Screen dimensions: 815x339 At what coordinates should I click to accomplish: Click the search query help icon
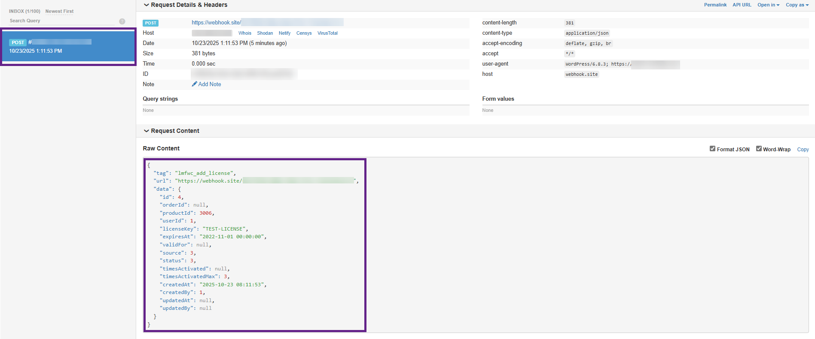click(122, 21)
